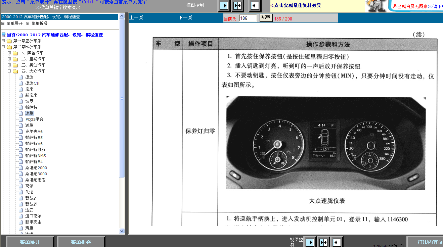Image resolution: width=443 pixels, height=247 pixels.
Task: Open the 新宝来 tree item
Action: point(32,95)
